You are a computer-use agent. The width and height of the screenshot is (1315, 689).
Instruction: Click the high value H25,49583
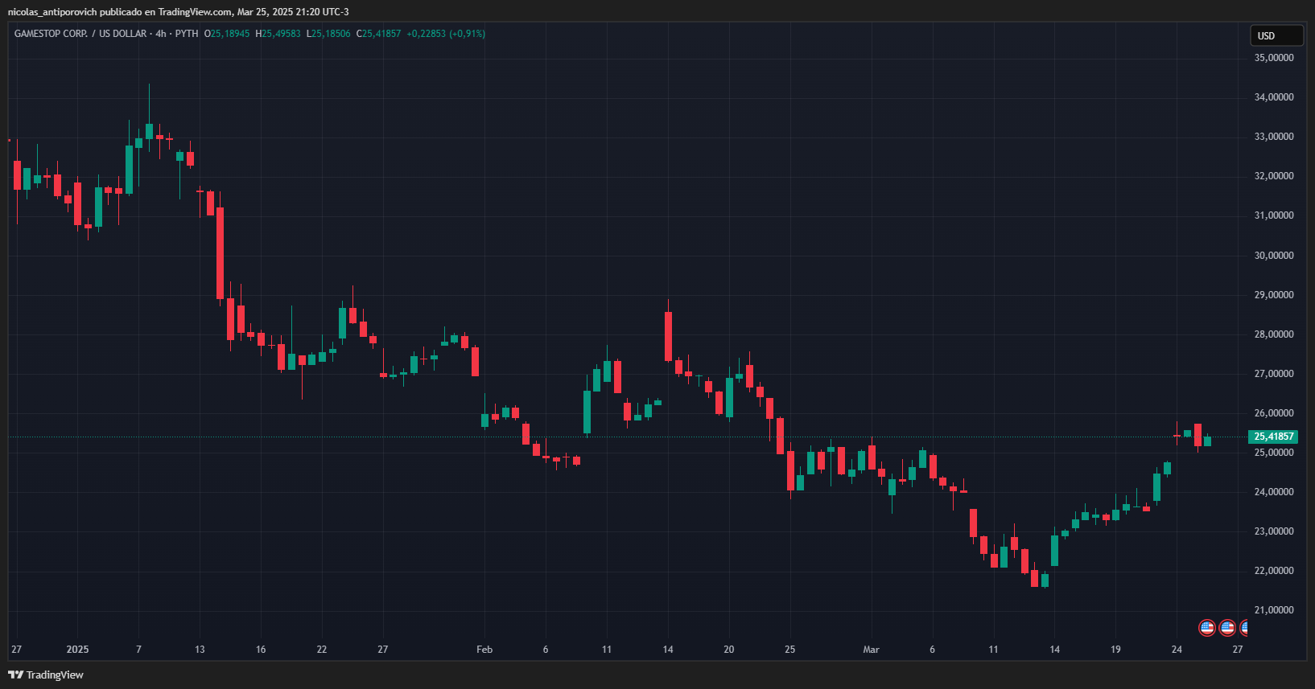(x=278, y=34)
